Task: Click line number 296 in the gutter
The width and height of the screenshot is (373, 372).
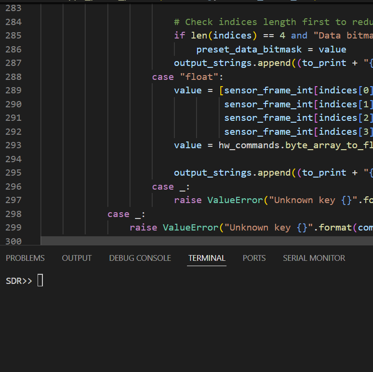Action: point(13,187)
